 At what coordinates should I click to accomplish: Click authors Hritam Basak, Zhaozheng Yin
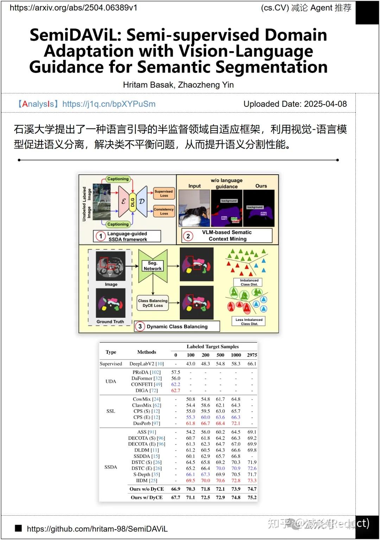tap(178, 85)
